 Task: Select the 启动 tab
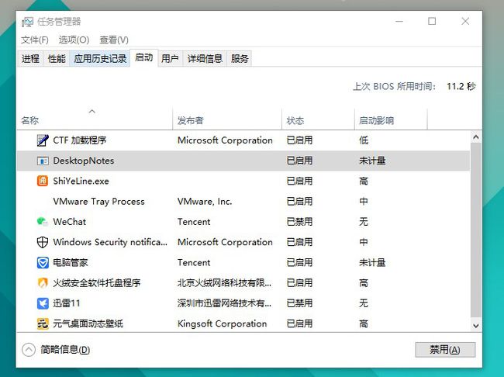pos(144,57)
